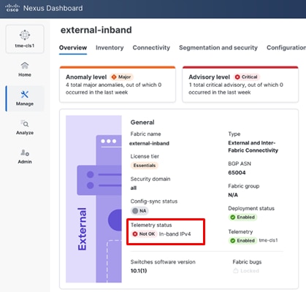Open the Analyze section in sidebar

point(25,127)
